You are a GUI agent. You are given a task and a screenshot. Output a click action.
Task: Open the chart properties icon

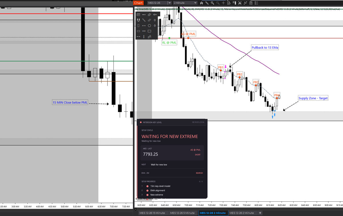251,3
